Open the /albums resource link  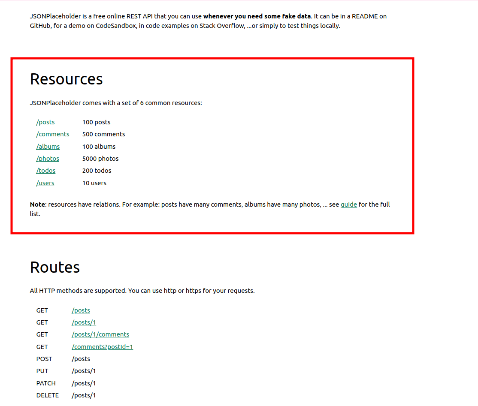click(48, 147)
